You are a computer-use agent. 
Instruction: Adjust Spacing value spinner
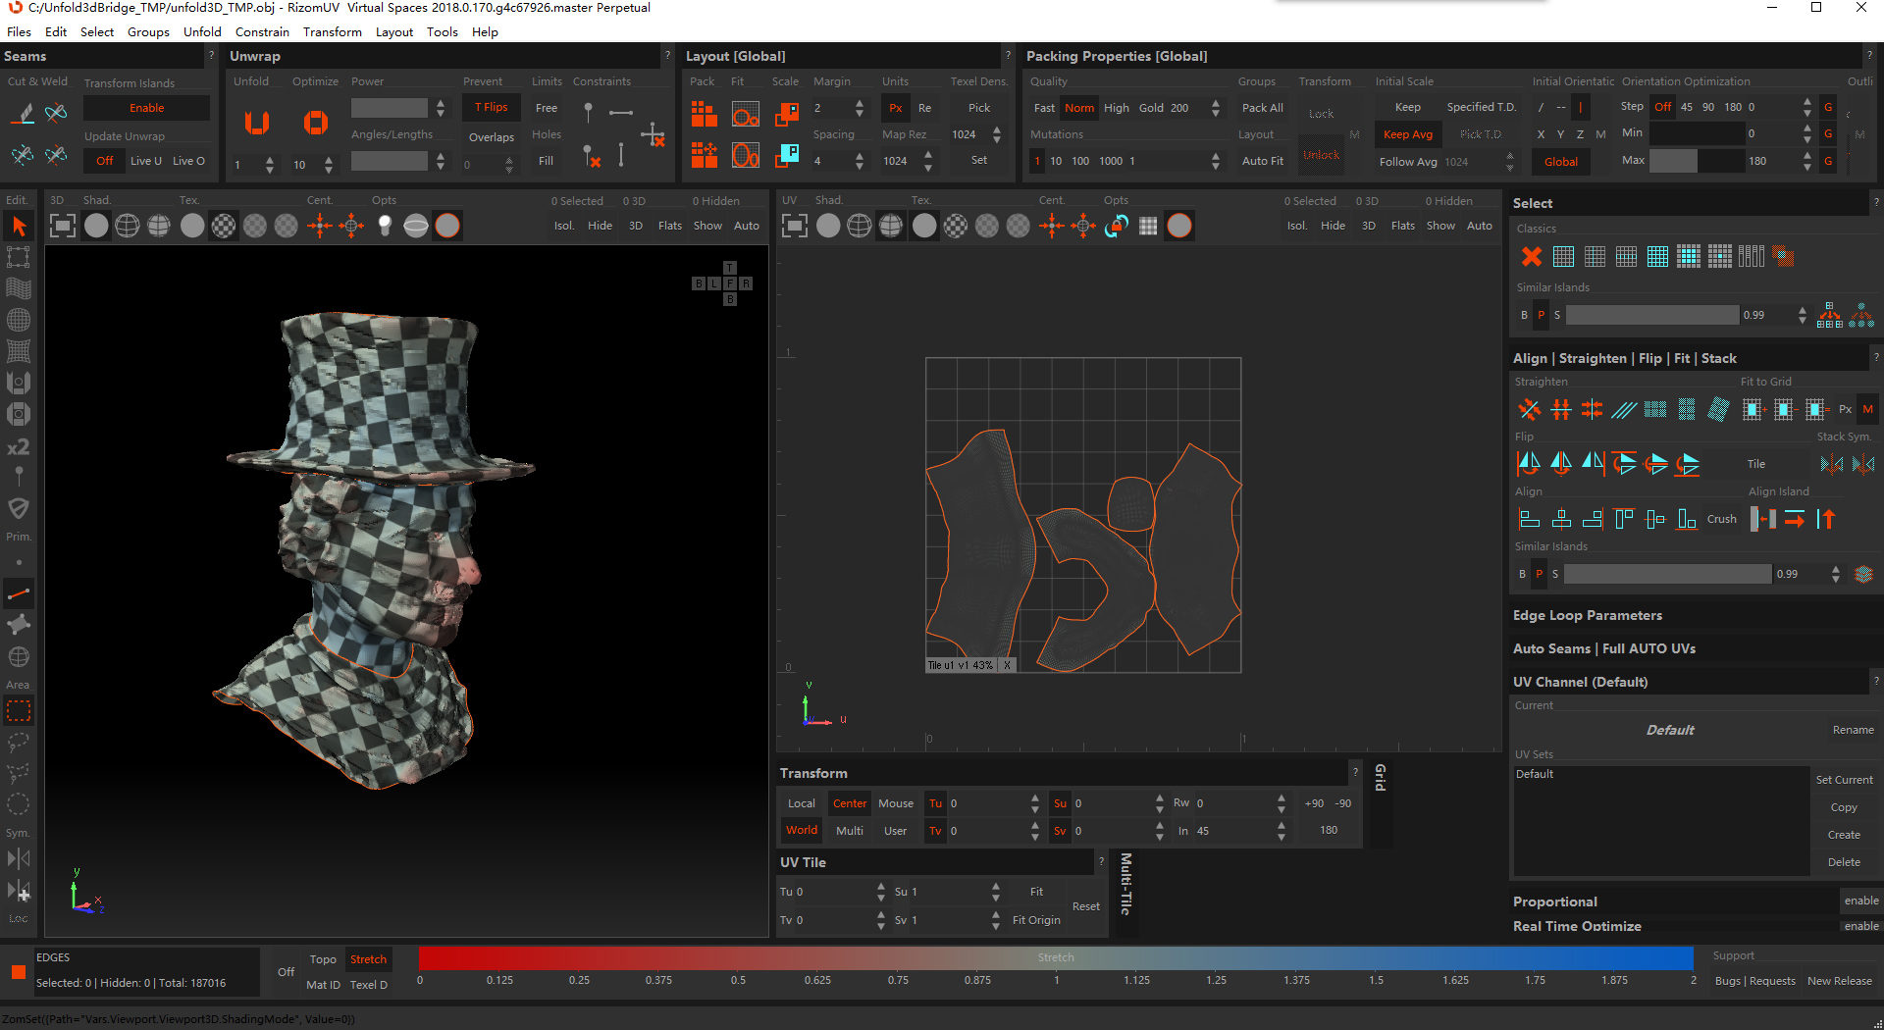click(860, 161)
